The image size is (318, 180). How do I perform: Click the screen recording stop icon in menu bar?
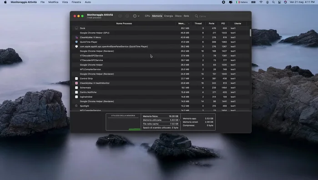pos(223,2)
